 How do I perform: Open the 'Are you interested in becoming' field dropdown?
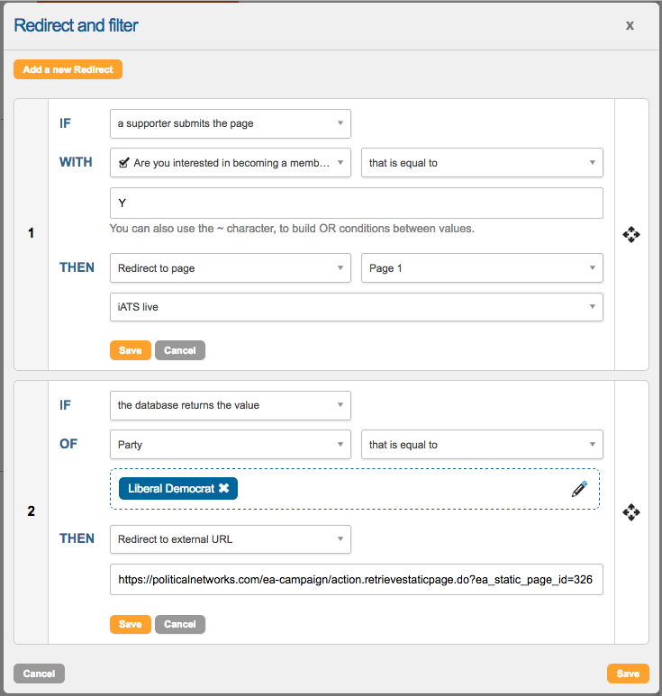click(230, 163)
